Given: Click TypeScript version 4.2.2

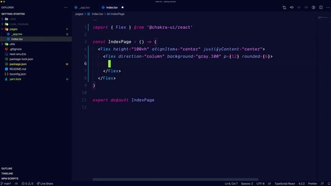Looking at the screenshot, I should click(302, 183).
